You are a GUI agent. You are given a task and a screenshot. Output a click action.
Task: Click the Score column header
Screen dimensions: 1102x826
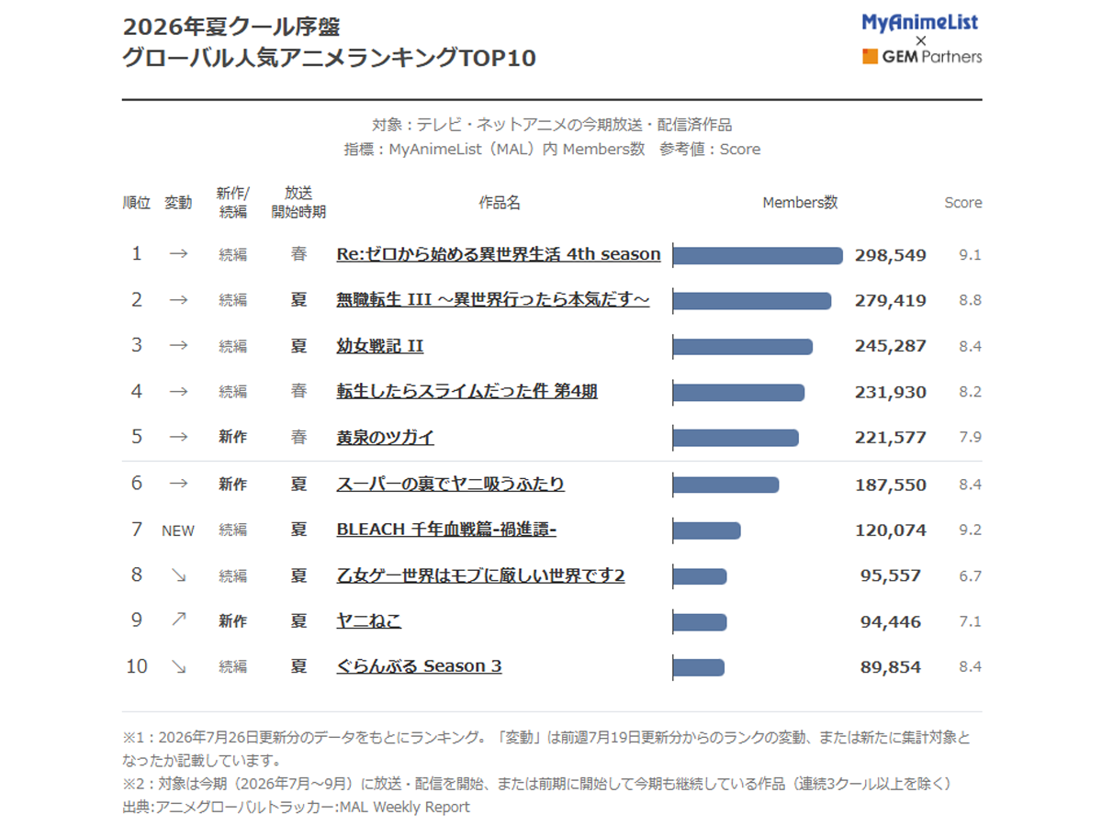pyautogui.click(x=963, y=203)
